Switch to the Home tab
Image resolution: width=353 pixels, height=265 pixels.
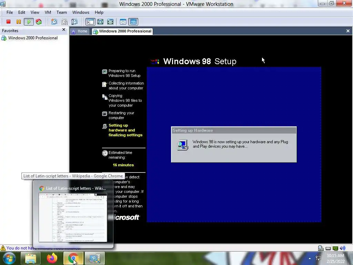tap(79, 31)
